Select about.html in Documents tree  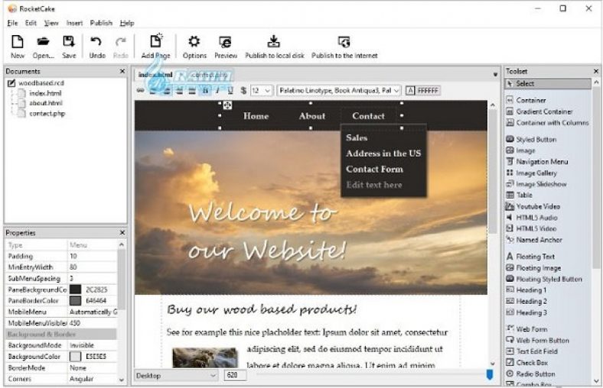[46, 103]
